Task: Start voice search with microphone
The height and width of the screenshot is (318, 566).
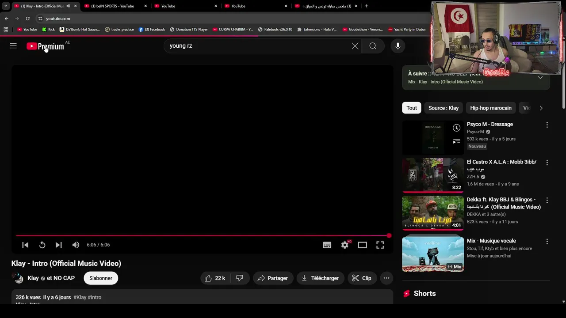Action: [398, 46]
